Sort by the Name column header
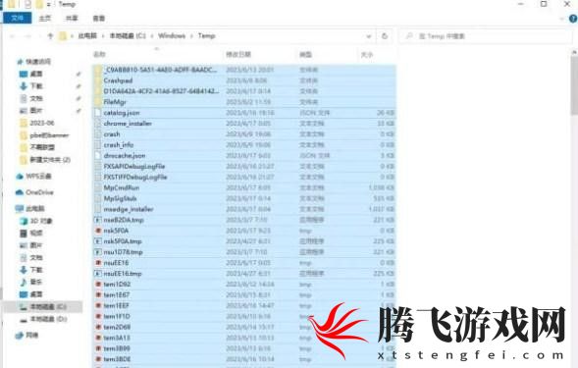Viewport: 578px width, 368px height. click(x=99, y=55)
